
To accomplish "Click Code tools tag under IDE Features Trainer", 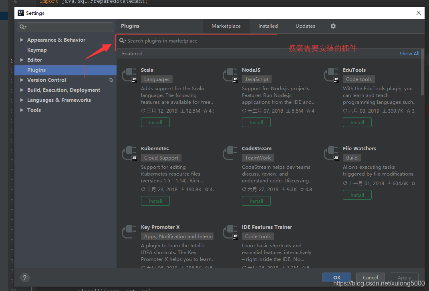I will (x=258, y=236).
